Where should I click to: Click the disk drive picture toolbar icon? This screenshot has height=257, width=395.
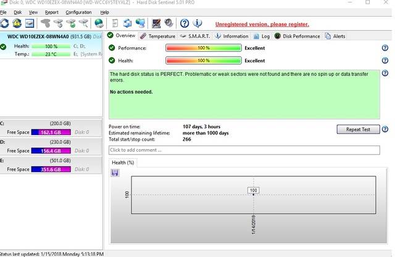point(30,23)
